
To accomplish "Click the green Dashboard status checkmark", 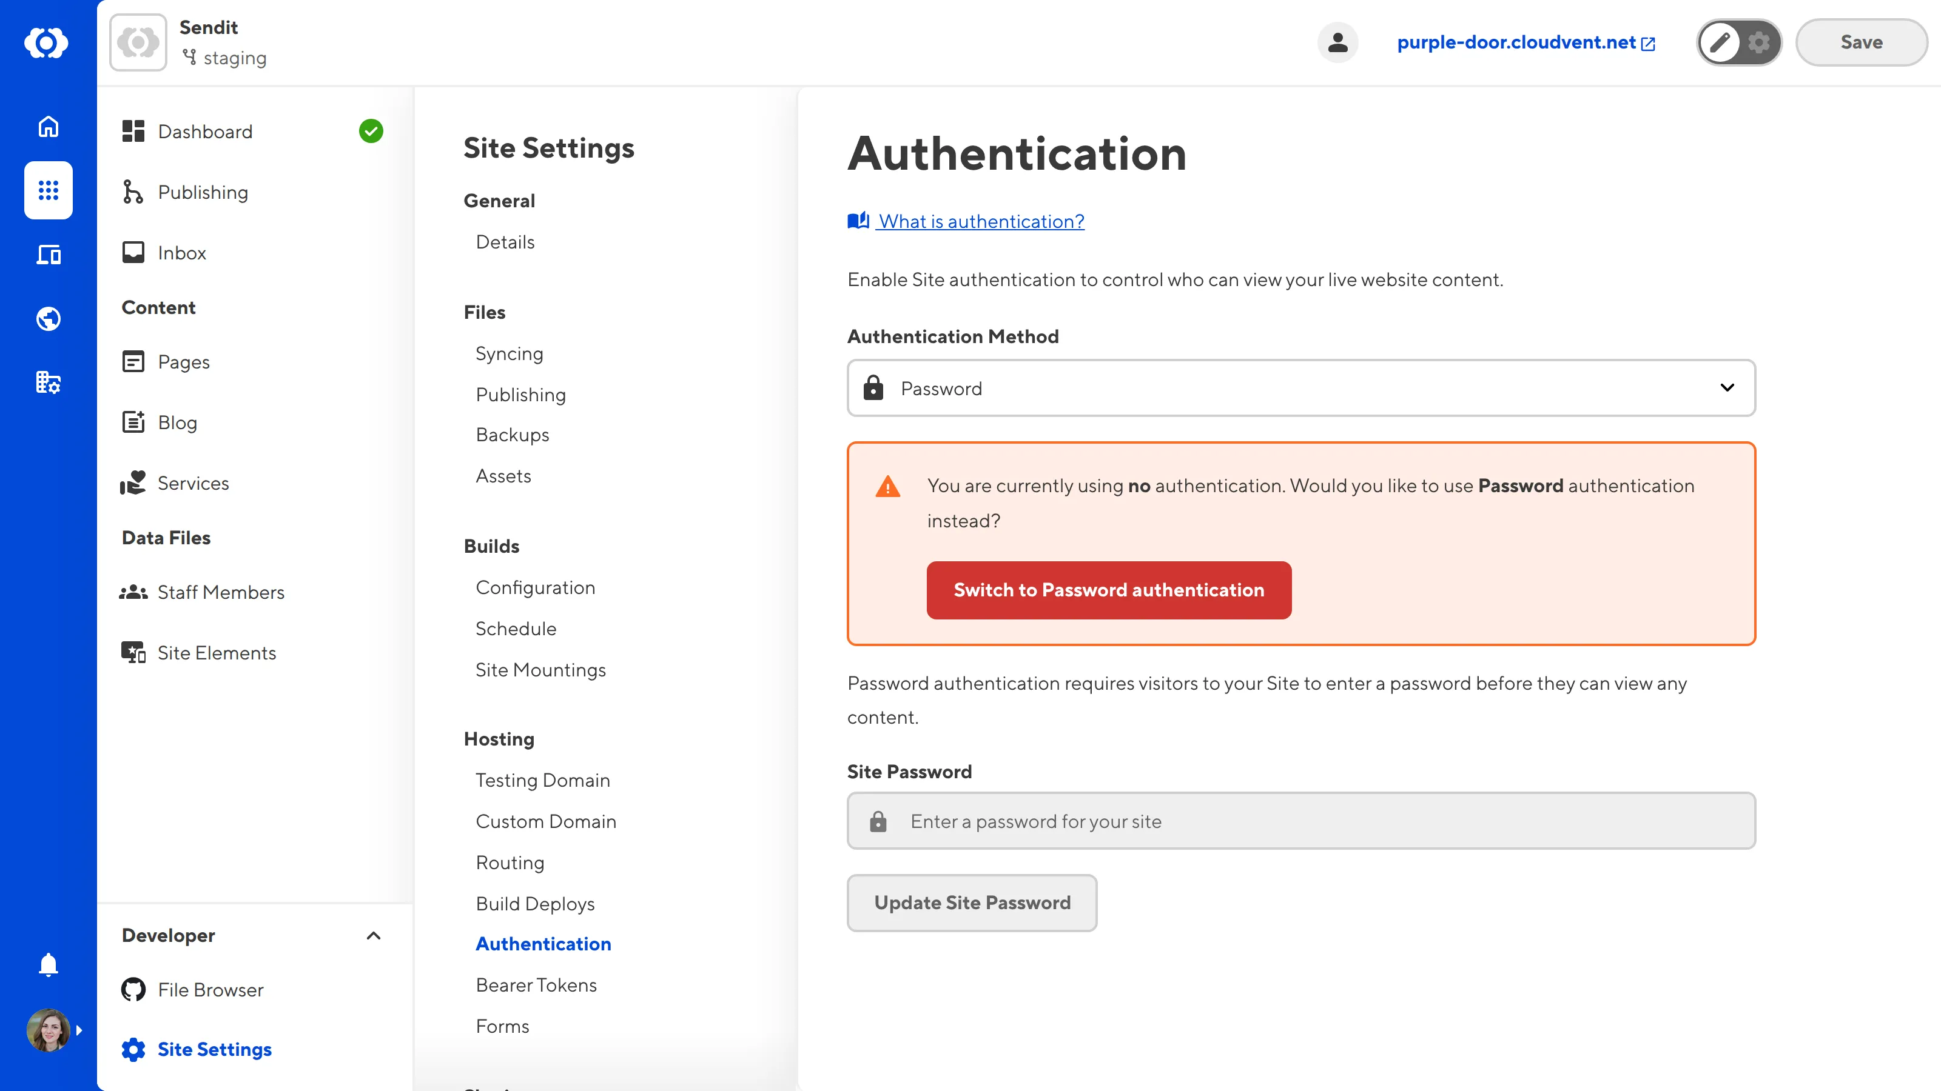I will tap(371, 130).
